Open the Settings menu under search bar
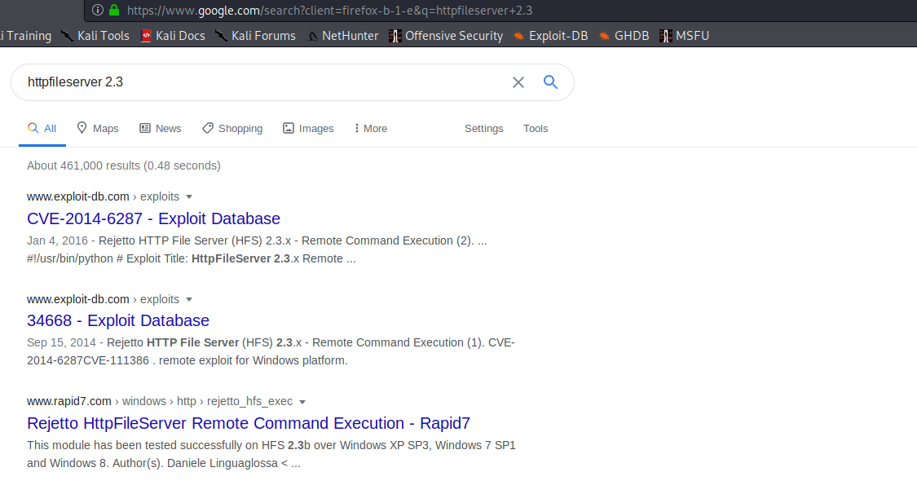Viewport: 917px width, 494px height. point(483,129)
